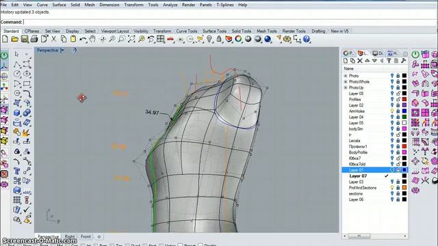The image size is (438, 246).
Task: Click the Undo arrow icon
Action: (83, 39)
